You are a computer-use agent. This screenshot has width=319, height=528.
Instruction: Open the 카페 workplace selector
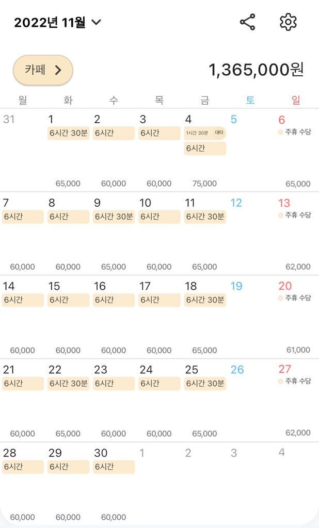(43, 70)
